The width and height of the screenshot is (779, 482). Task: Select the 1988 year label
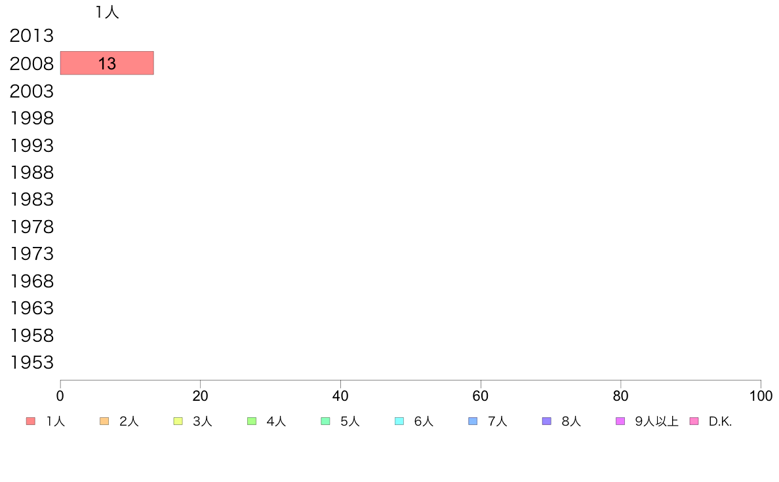31,173
